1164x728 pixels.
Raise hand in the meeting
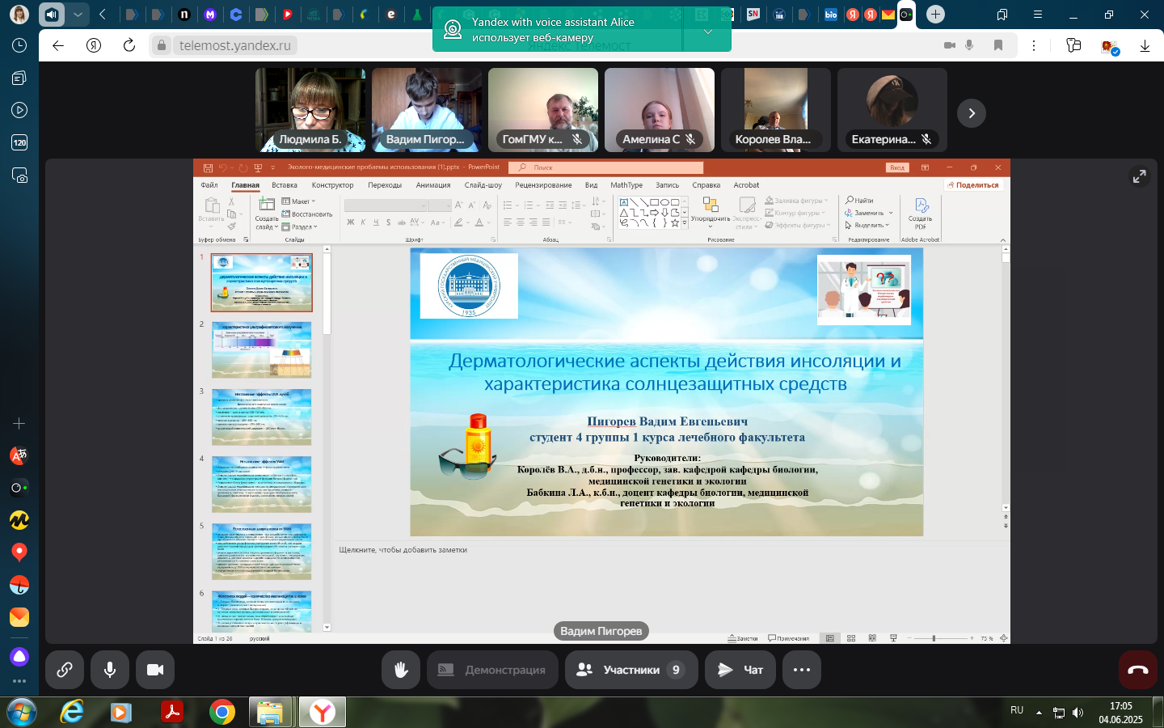point(401,670)
